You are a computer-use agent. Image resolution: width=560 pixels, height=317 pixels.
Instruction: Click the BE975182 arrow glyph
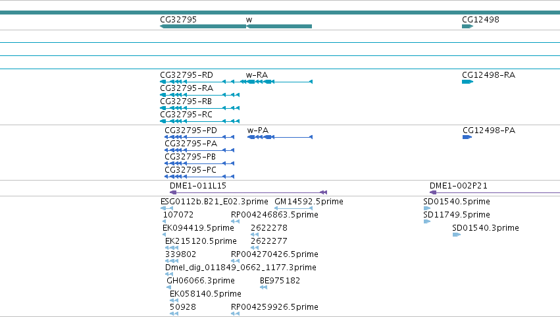click(x=264, y=287)
